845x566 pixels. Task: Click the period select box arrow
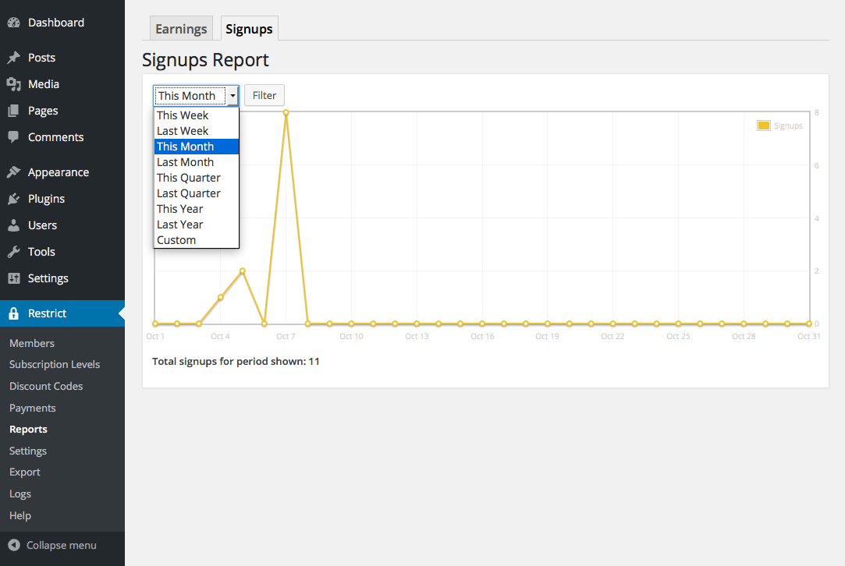[x=233, y=96]
